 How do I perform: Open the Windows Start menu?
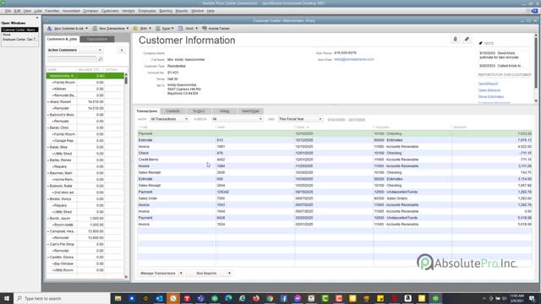[7, 298]
